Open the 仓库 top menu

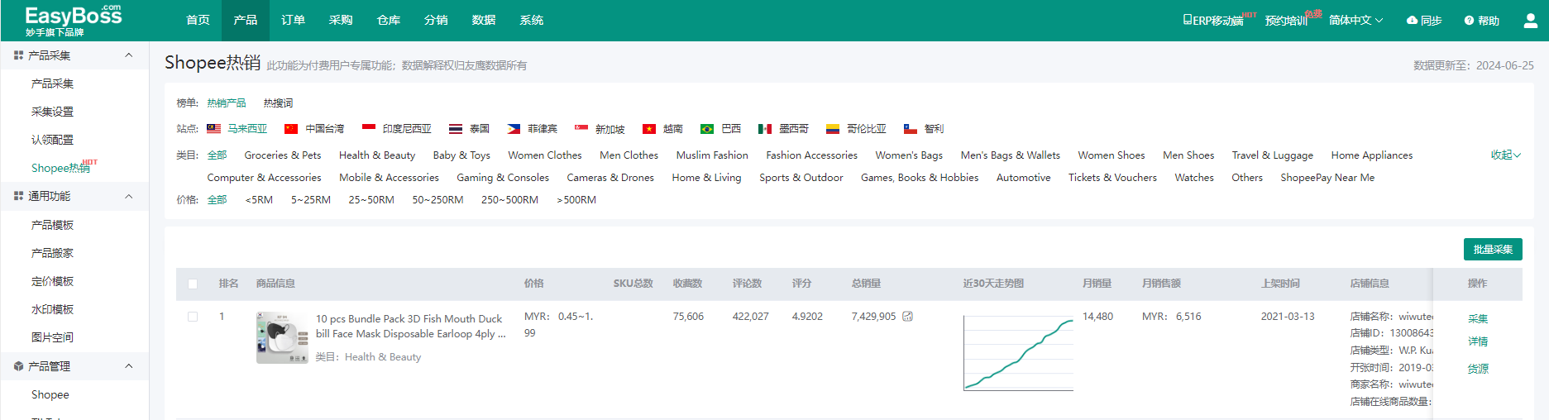pos(389,21)
